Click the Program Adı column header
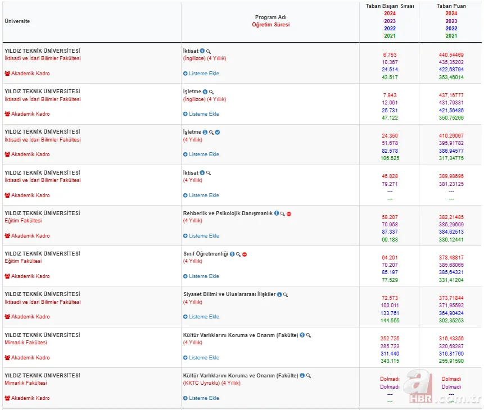The height and width of the screenshot is (410, 484). pyautogui.click(x=270, y=17)
